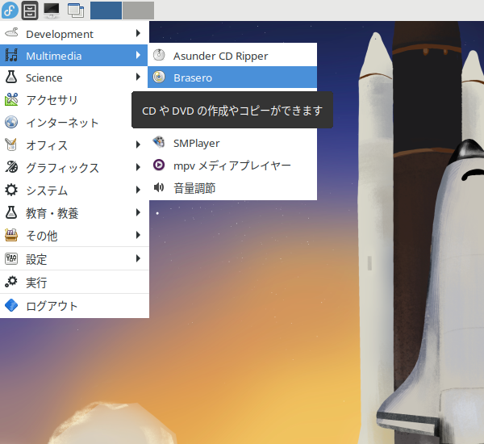Expand the オフィス submenu arrow
Image resolution: width=484 pixels, height=444 pixels.
pyautogui.click(x=138, y=145)
